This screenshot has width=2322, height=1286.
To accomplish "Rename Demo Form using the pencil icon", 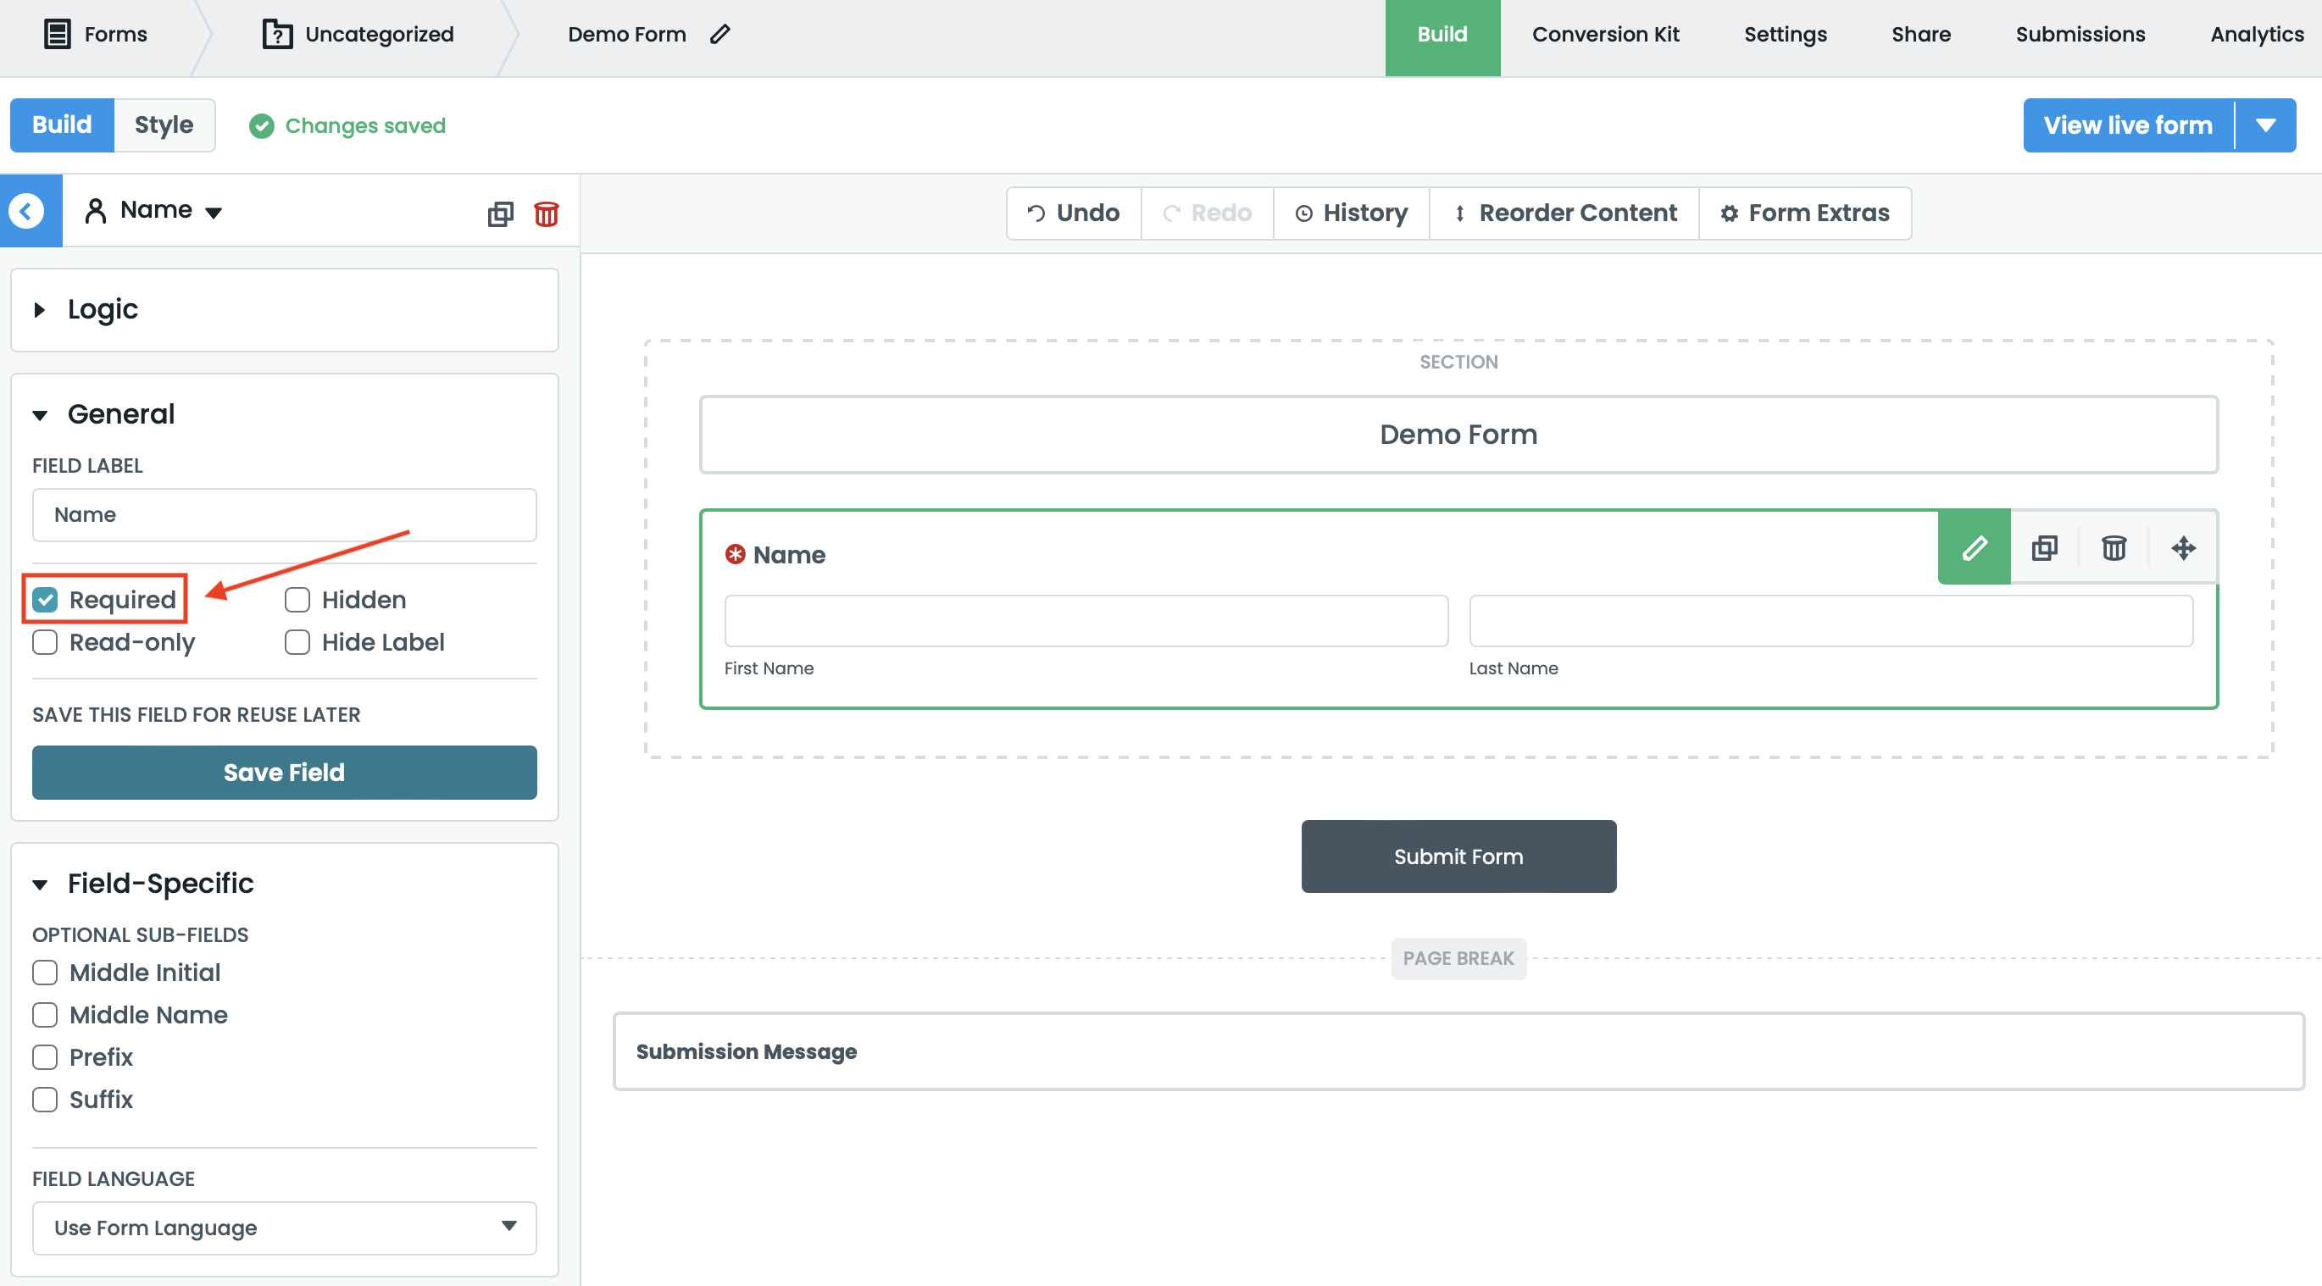I will tap(719, 34).
